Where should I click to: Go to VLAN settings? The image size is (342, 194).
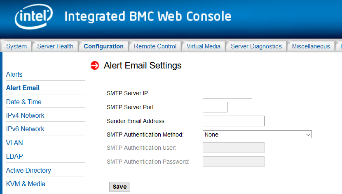(14, 143)
